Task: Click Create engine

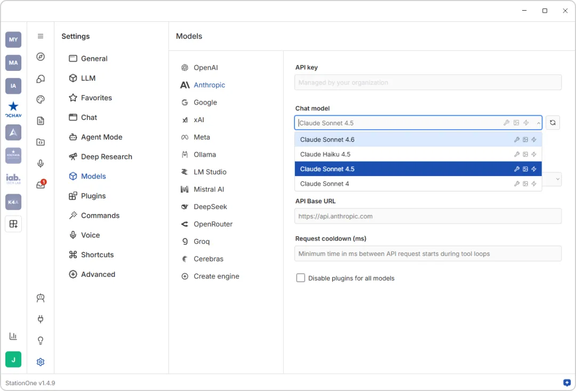Action: [210, 276]
